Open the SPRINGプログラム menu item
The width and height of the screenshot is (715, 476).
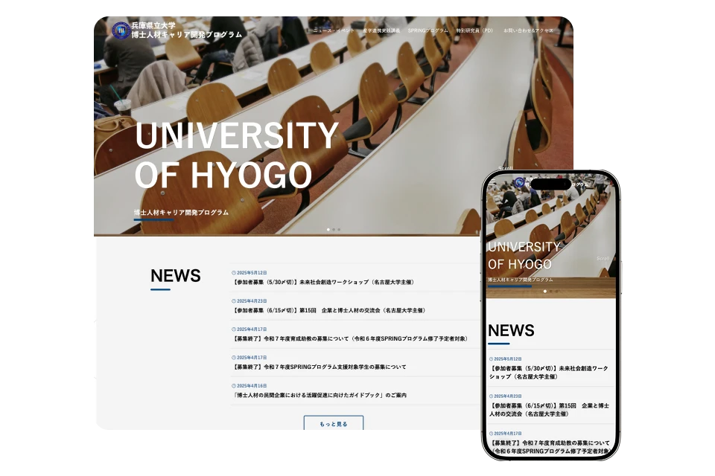coord(428,30)
